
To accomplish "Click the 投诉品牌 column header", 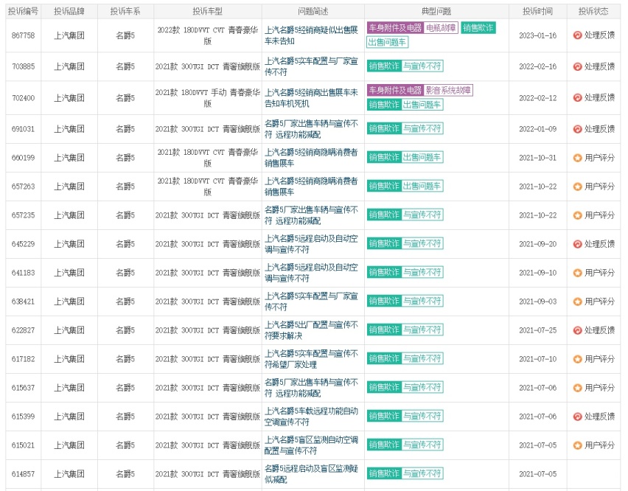I will 69,11.
